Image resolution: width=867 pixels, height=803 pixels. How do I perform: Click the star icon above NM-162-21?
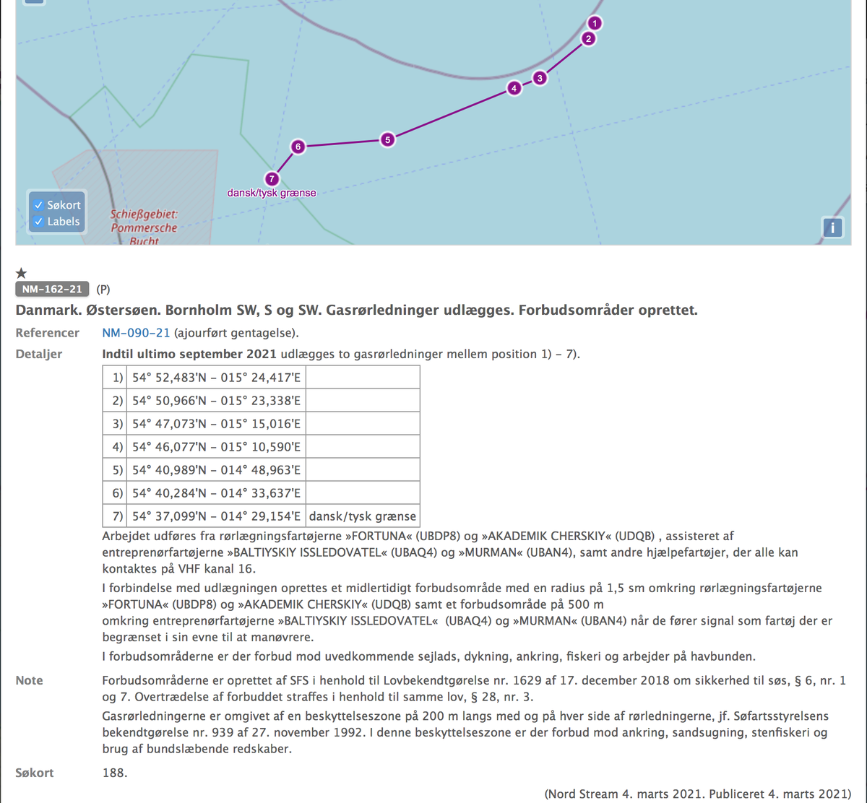(22, 273)
